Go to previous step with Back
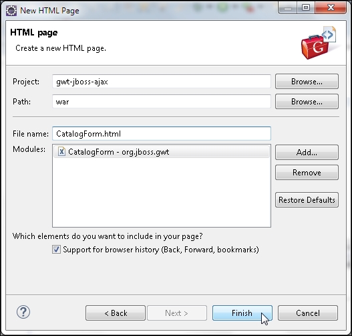 pos(116,313)
